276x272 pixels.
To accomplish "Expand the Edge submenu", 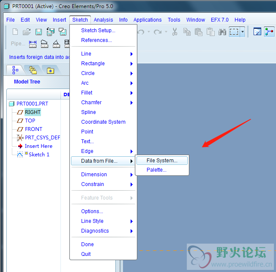I will [x=103, y=151].
